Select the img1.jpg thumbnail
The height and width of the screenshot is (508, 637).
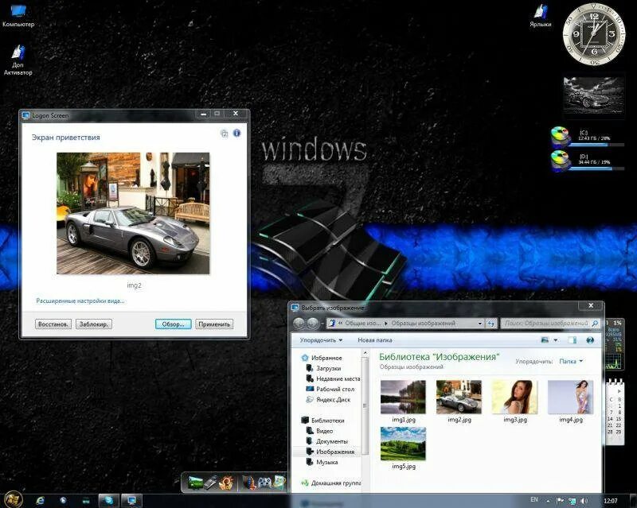pyautogui.click(x=403, y=397)
